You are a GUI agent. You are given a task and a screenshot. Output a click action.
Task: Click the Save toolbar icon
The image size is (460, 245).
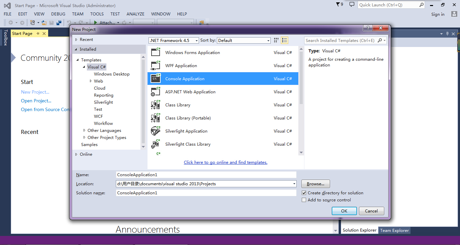[52, 23]
